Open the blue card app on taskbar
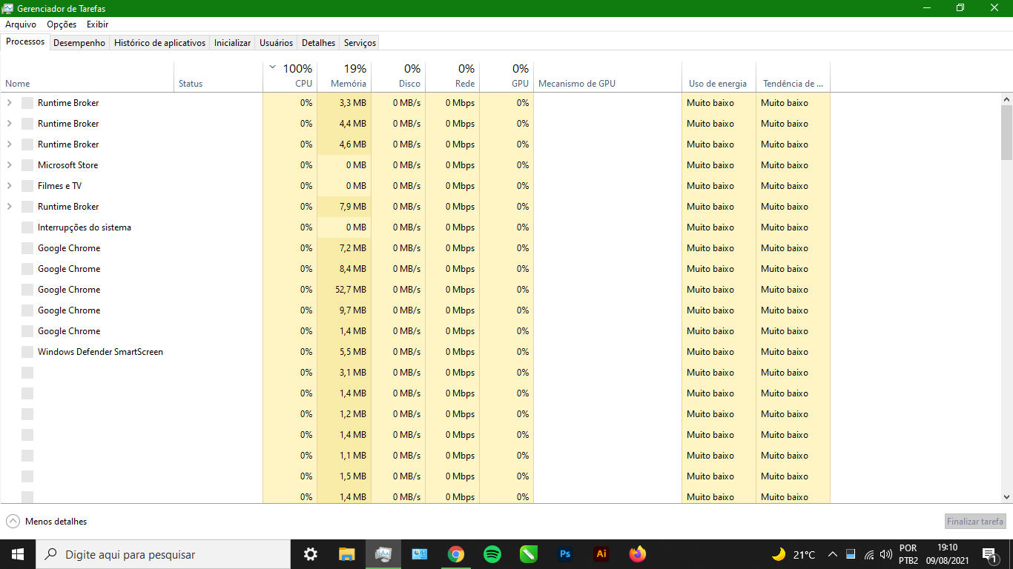This screenshot has height=569, width=1013. [x=420, y=554]
